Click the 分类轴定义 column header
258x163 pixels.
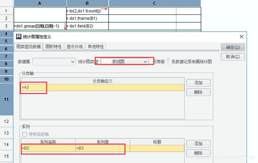102,81
